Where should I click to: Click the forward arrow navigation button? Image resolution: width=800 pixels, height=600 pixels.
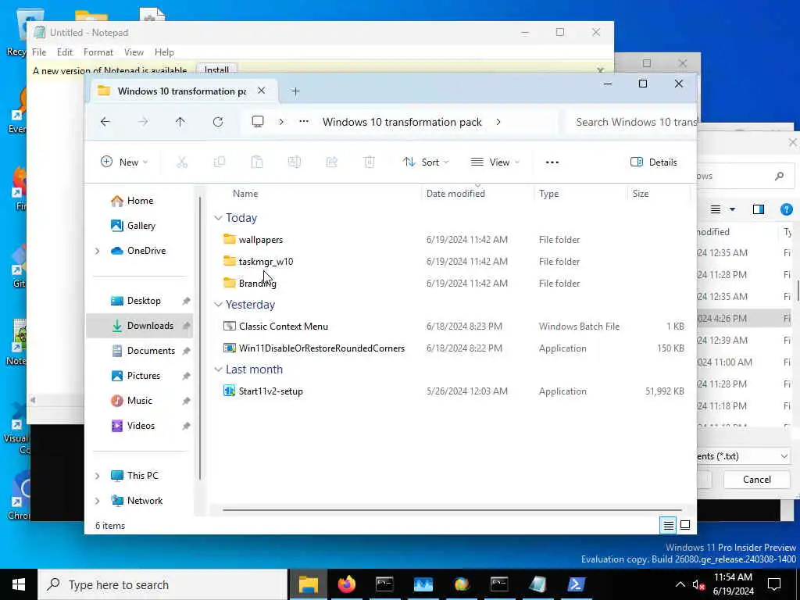143,122
